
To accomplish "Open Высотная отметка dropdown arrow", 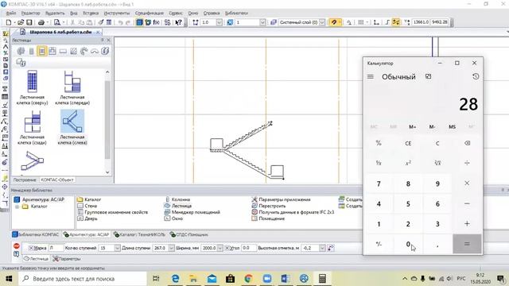I will pos(322,248).
